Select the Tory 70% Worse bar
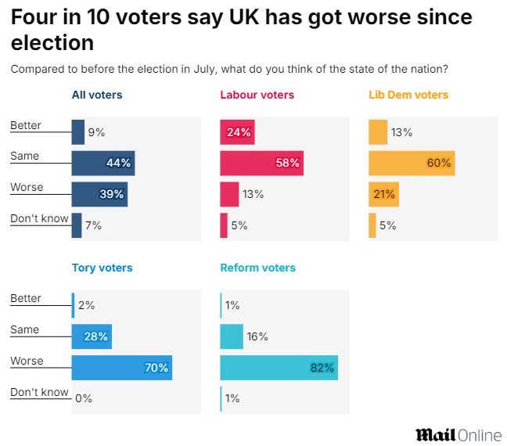Viewport: 507px width, 446px height. [x=121, y=368]
